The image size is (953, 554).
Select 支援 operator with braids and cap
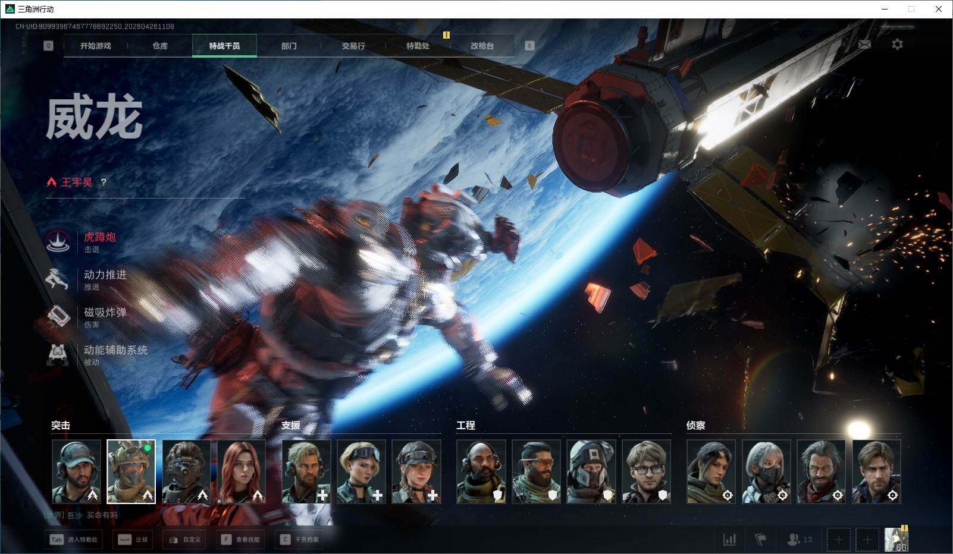[416, 471]
